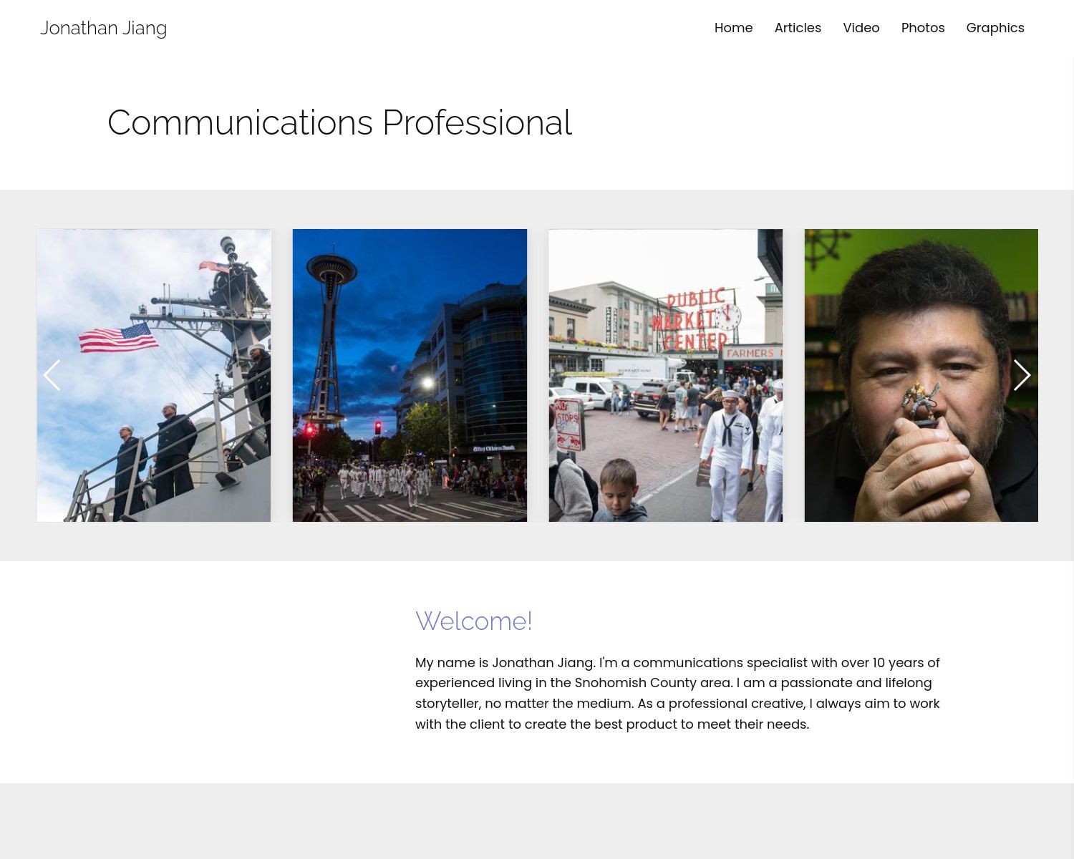Click within the carousel slider strip
Viewport: 1074px width, 859px height.
(x=537, y=375)
